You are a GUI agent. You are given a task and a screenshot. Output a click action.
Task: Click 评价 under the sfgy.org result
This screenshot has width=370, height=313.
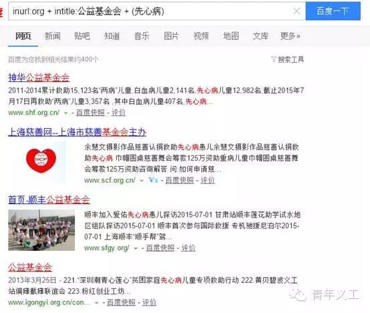click(x=188, y=248)
